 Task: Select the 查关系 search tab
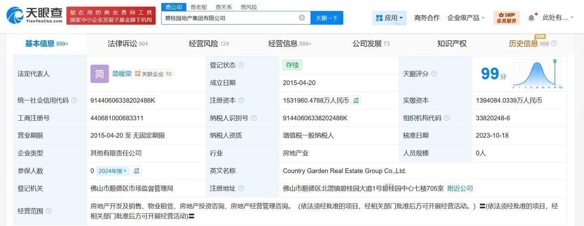point(224,7)
